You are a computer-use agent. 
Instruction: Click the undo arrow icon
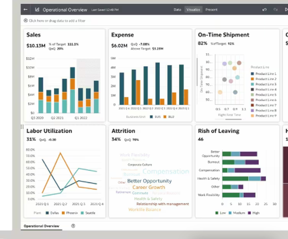264,10
